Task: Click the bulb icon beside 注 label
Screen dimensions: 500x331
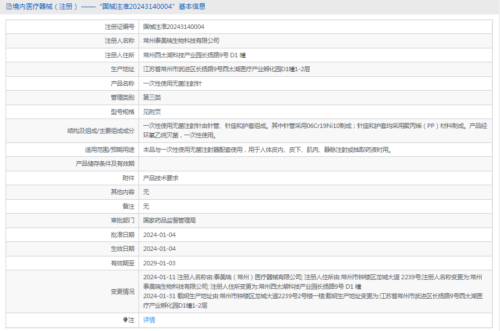Action: pyautogui.click(x=125, y=320)
